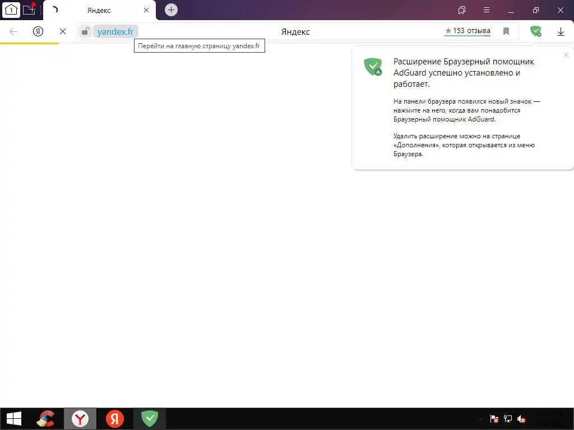Click the yandex.fr domain in address bar

point(115,32)
